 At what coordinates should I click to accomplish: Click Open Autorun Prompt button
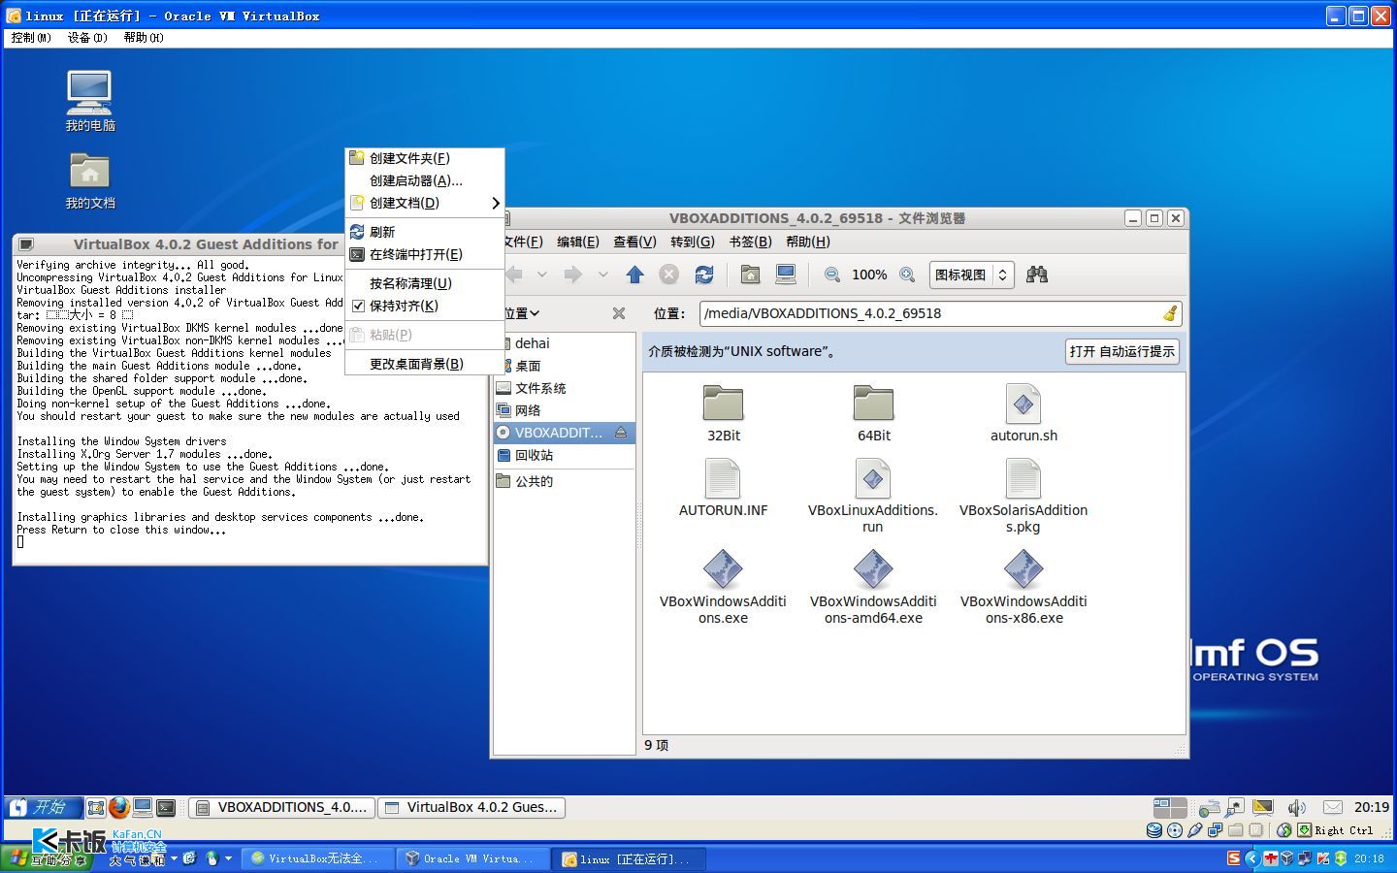[x=1121, y=351]
